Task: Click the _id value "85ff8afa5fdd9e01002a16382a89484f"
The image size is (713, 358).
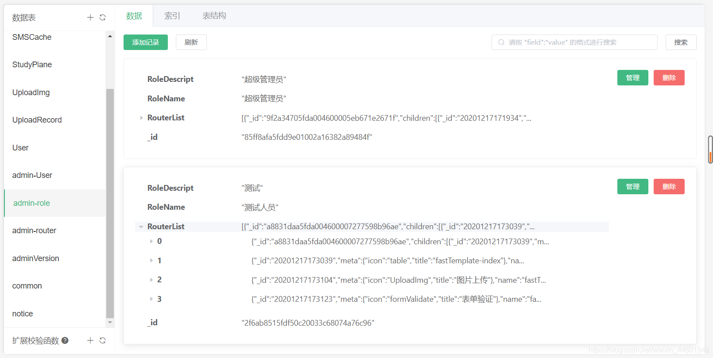Action: click(x=306, y=137)
